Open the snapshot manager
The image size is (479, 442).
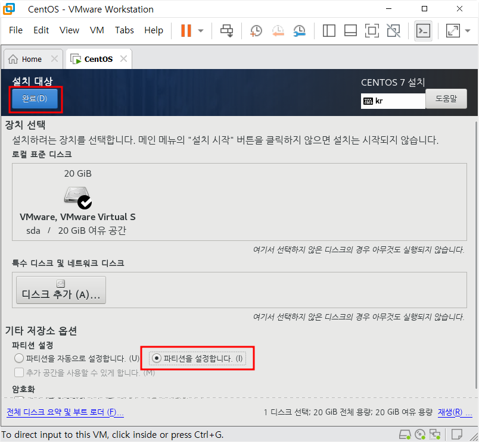pos(299,30)
